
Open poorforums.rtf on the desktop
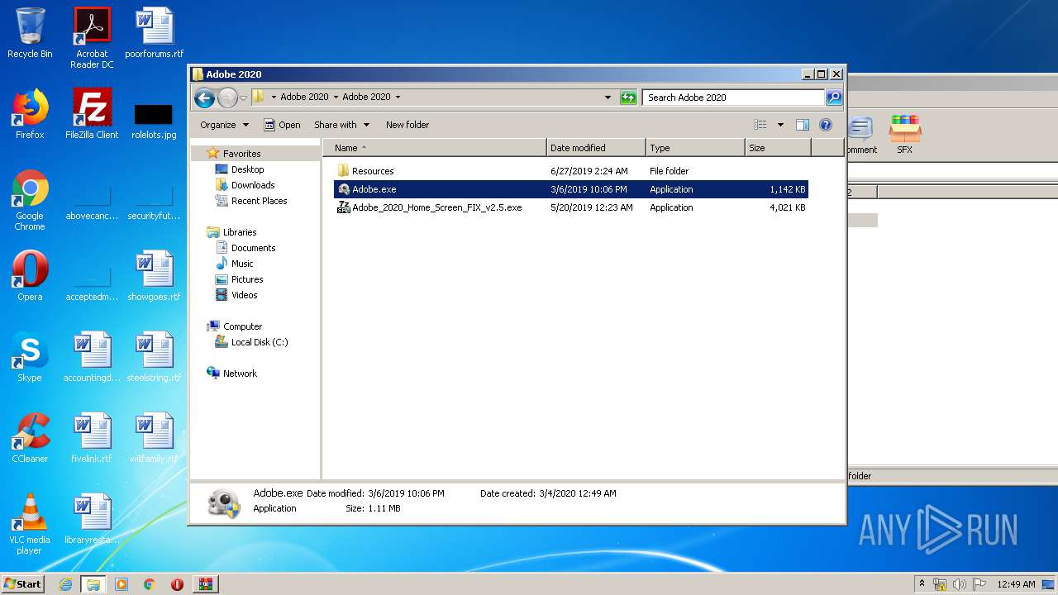click(x=154, y=33)
